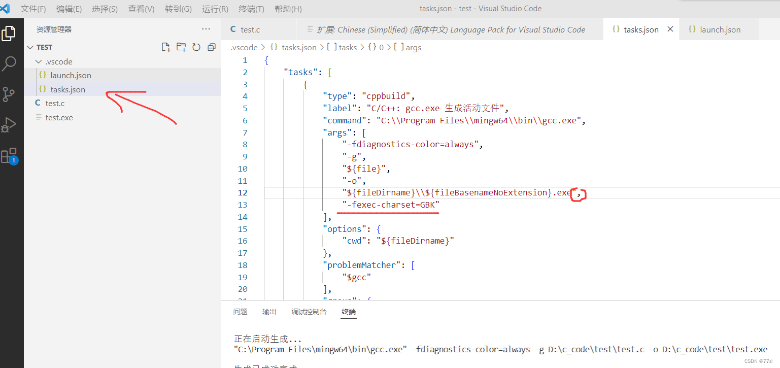Click the 资源管理器 panel title

[x=54, y=29]
